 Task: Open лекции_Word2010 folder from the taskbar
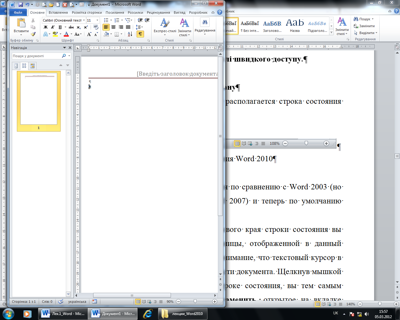point(183,314)
